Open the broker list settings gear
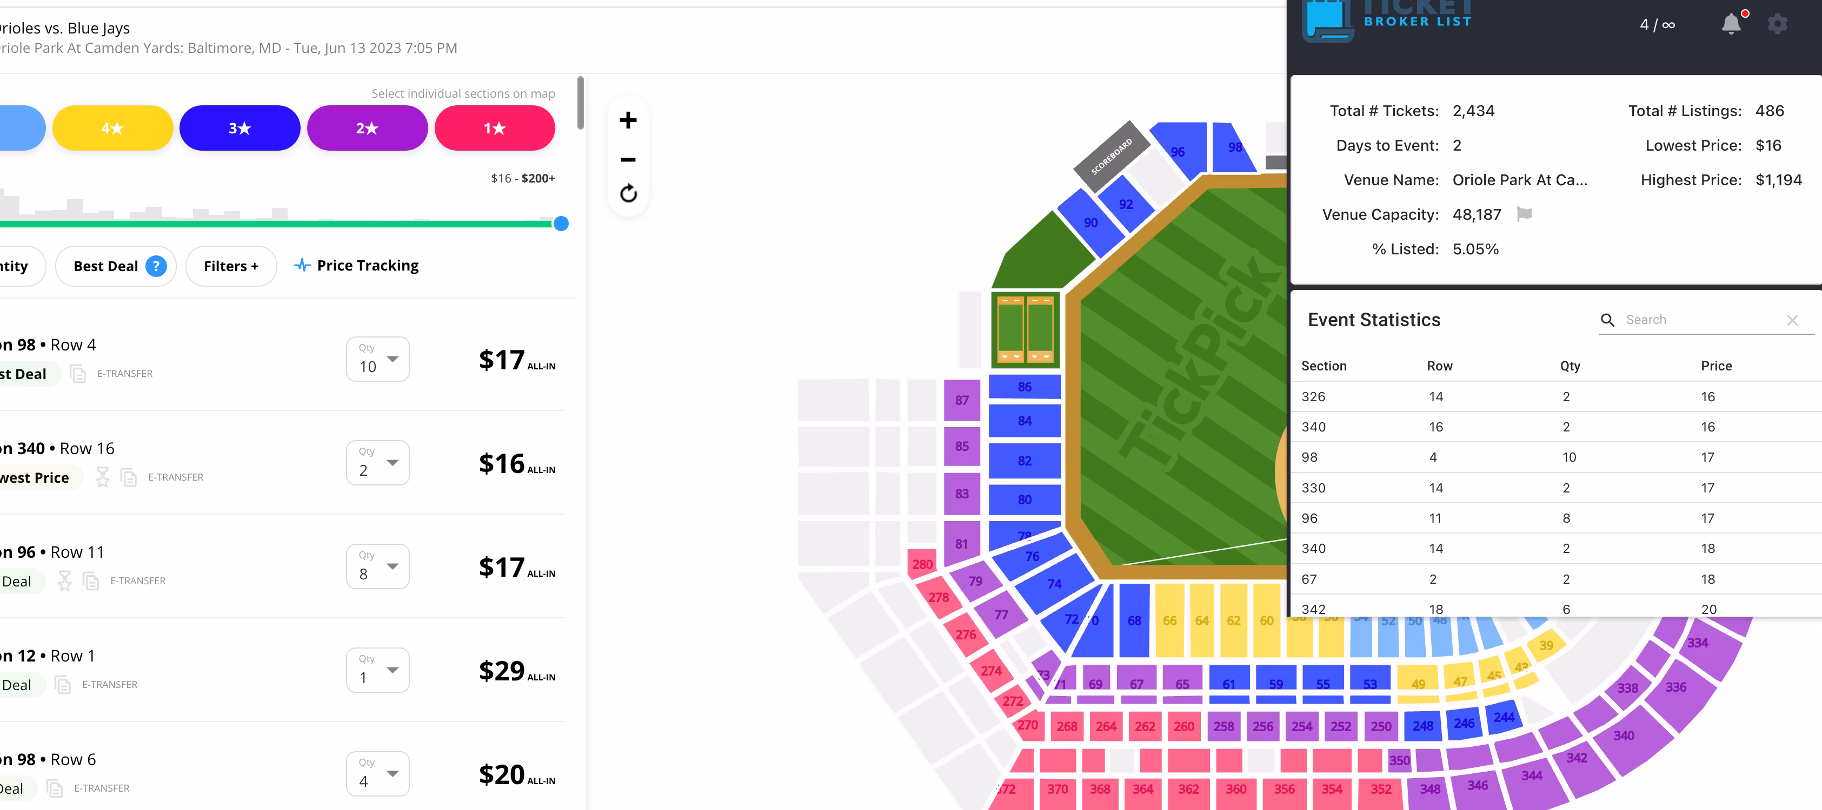The width and height of the screenshot is (1822, 810). 1777,24
